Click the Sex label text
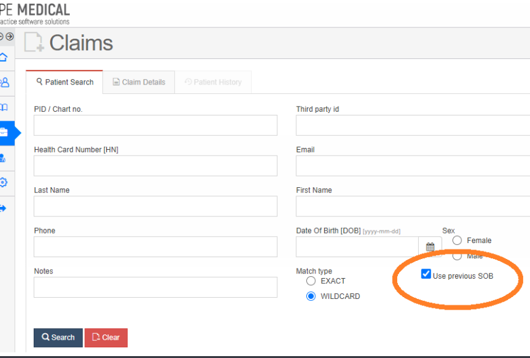Viewport: 530px width, 358px height. pyautogui.click(x=449, y=230)
